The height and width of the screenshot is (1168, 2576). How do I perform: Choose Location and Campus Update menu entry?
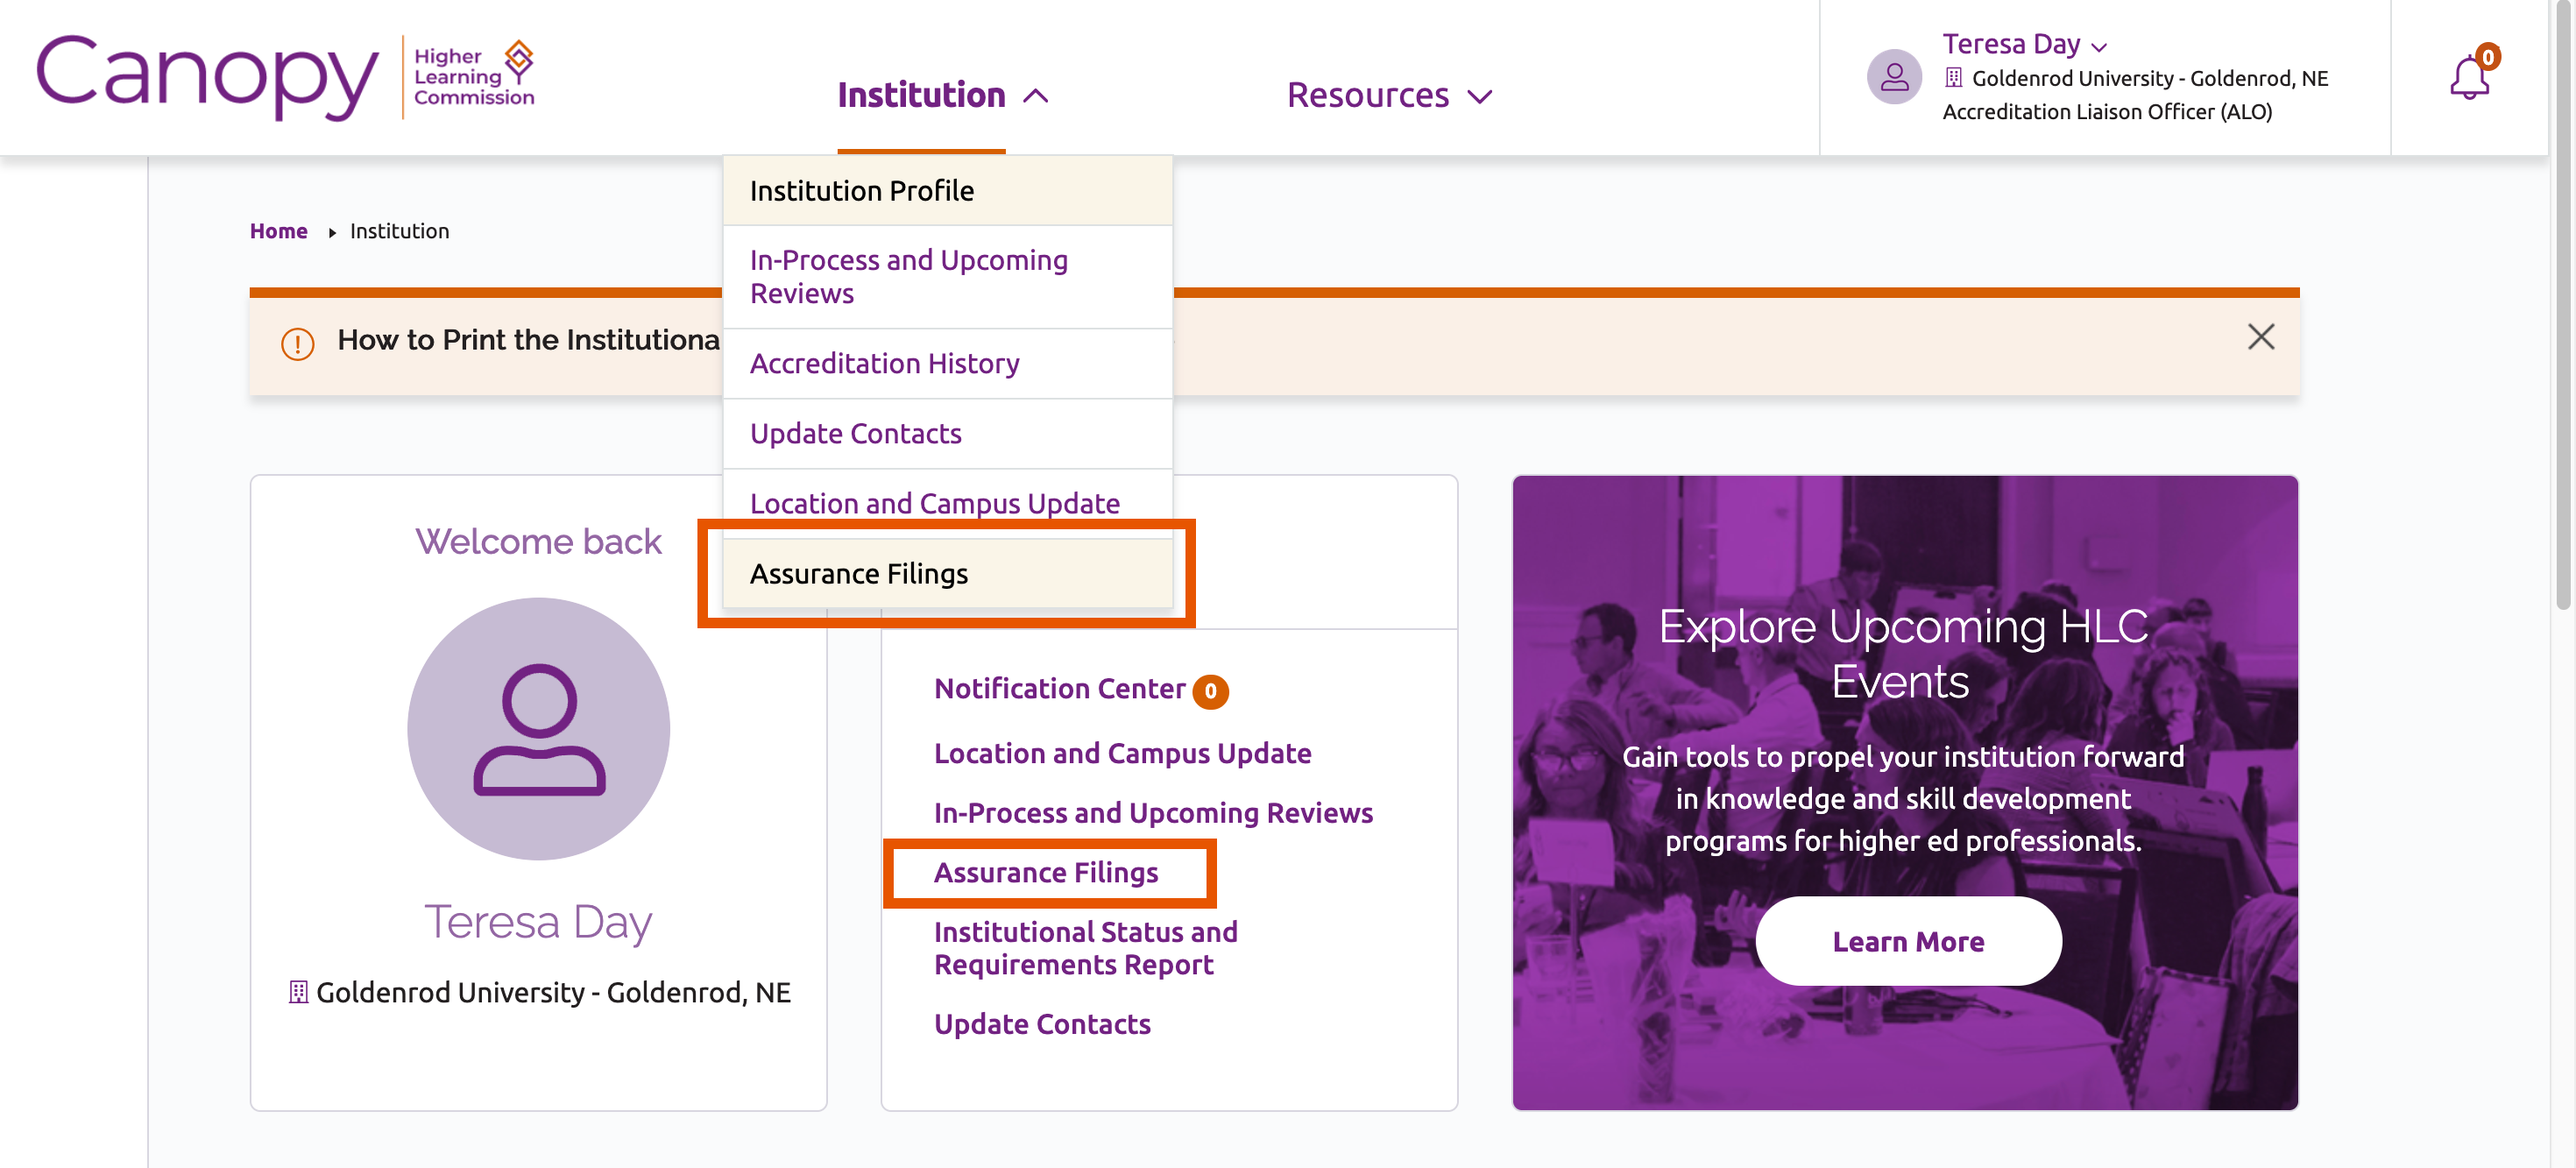tap(947, 503)
